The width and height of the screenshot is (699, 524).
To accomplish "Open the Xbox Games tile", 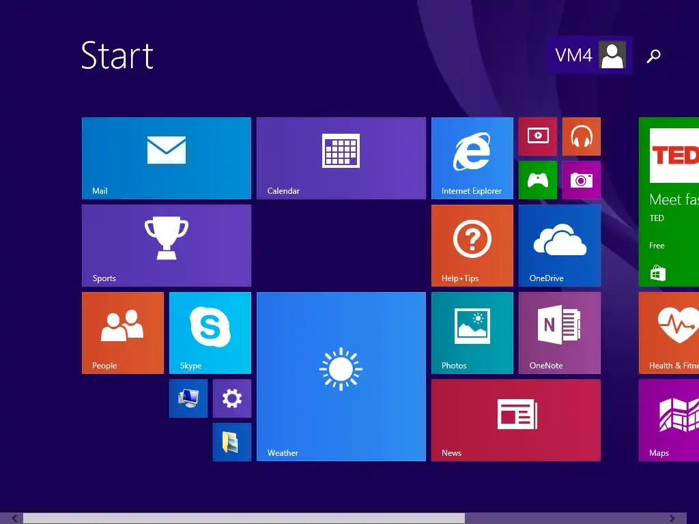I will pos(538,180).
